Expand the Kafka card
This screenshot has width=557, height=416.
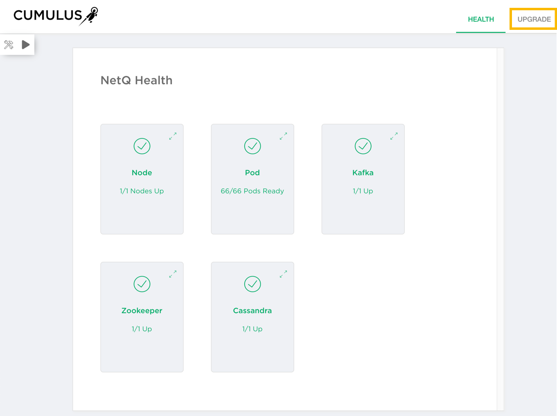click(394, 137)
